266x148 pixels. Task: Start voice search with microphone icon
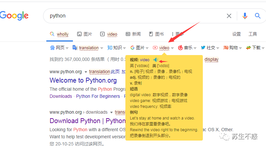245,16
